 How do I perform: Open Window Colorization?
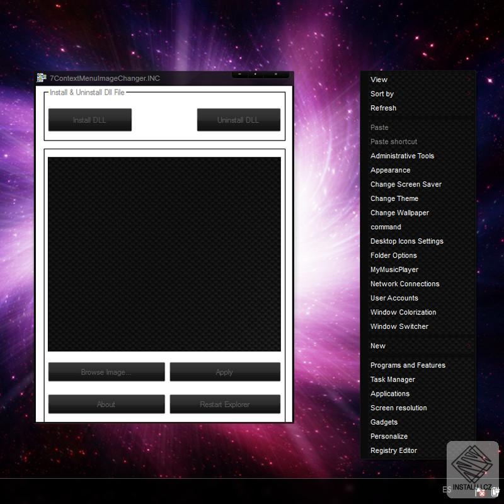point(418,312)
